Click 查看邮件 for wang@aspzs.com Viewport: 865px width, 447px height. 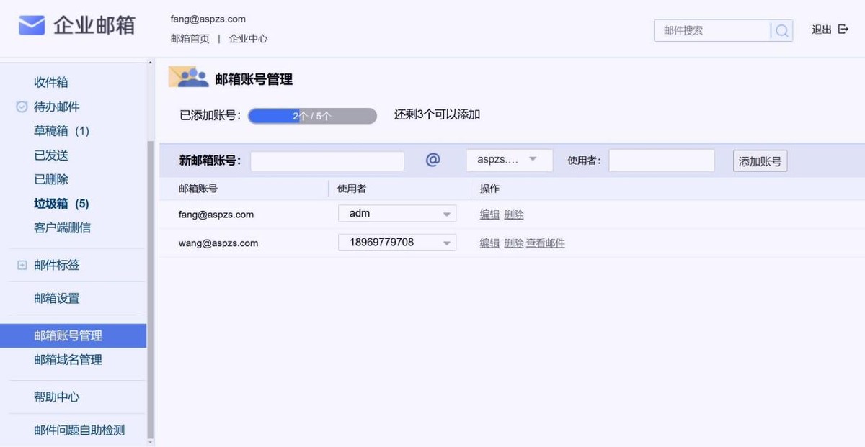click(545, 243)
